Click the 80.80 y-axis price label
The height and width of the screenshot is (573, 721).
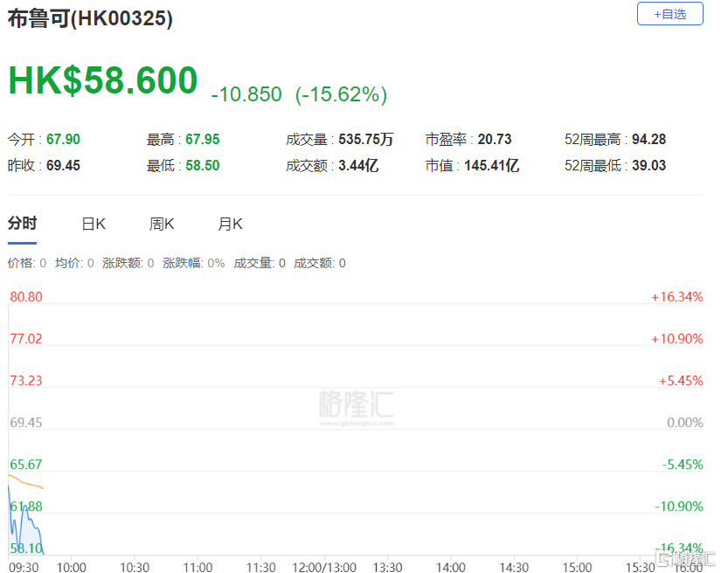click(x=25, y=296)
